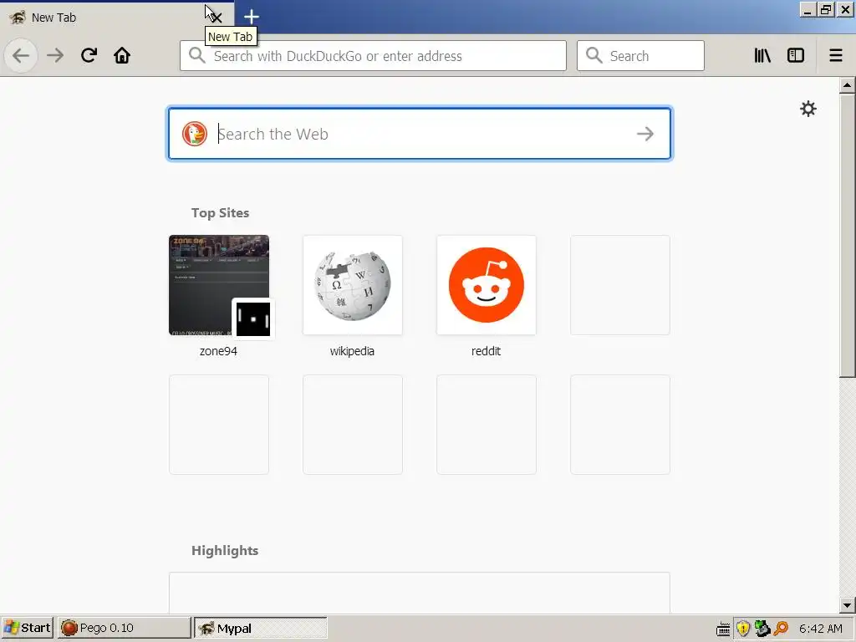Open a new tab with plus button
Image resolution: width=856 pixels, height=642 pixels.
251,17
